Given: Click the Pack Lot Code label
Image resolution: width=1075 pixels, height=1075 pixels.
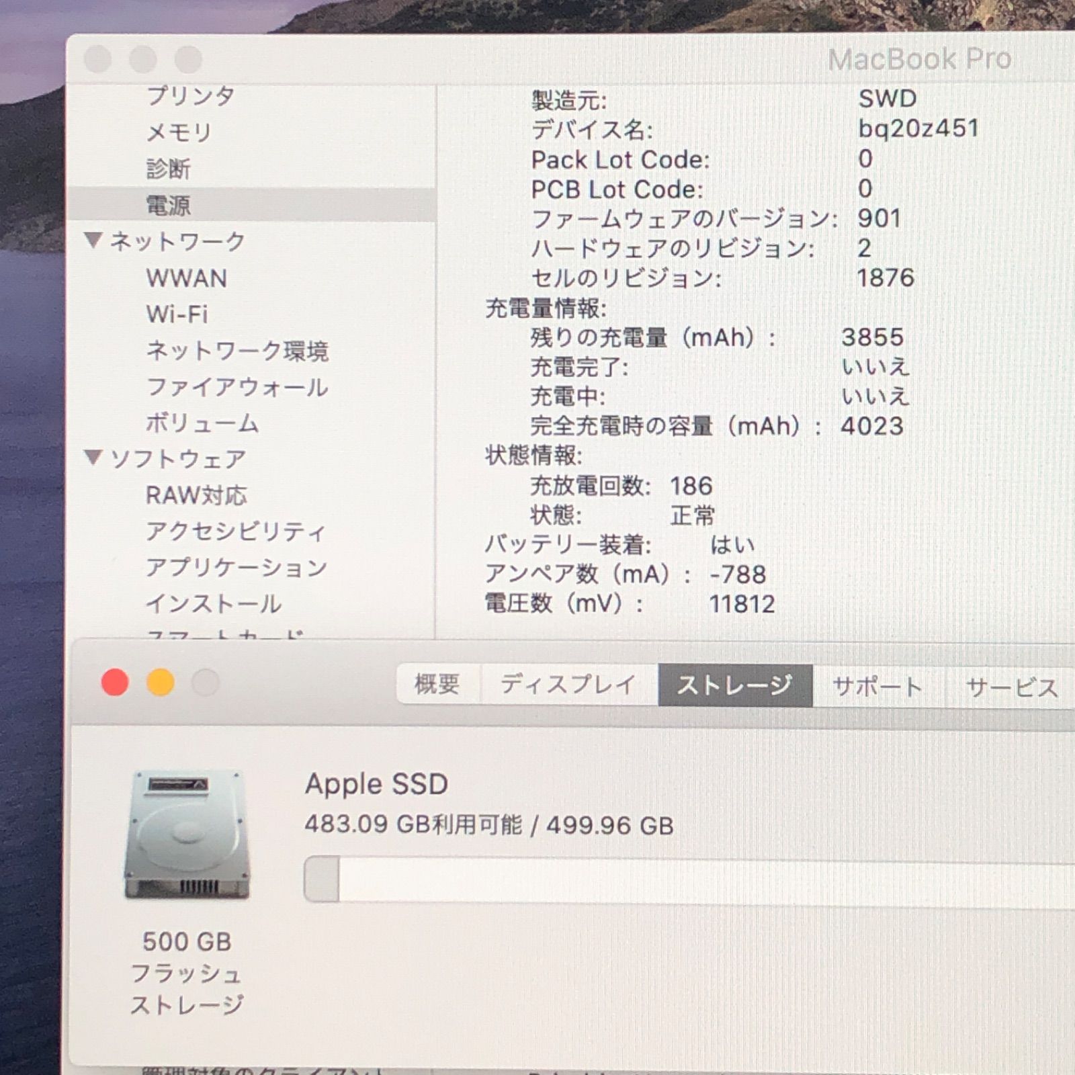Looking at the screenshot, I should point(620,160).
